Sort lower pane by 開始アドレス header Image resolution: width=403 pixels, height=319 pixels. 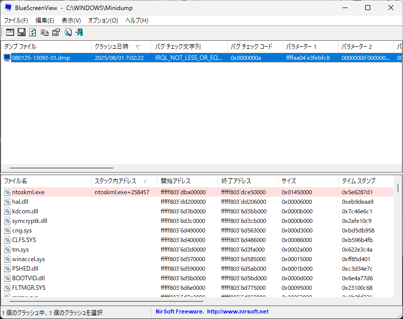[187, 181]
